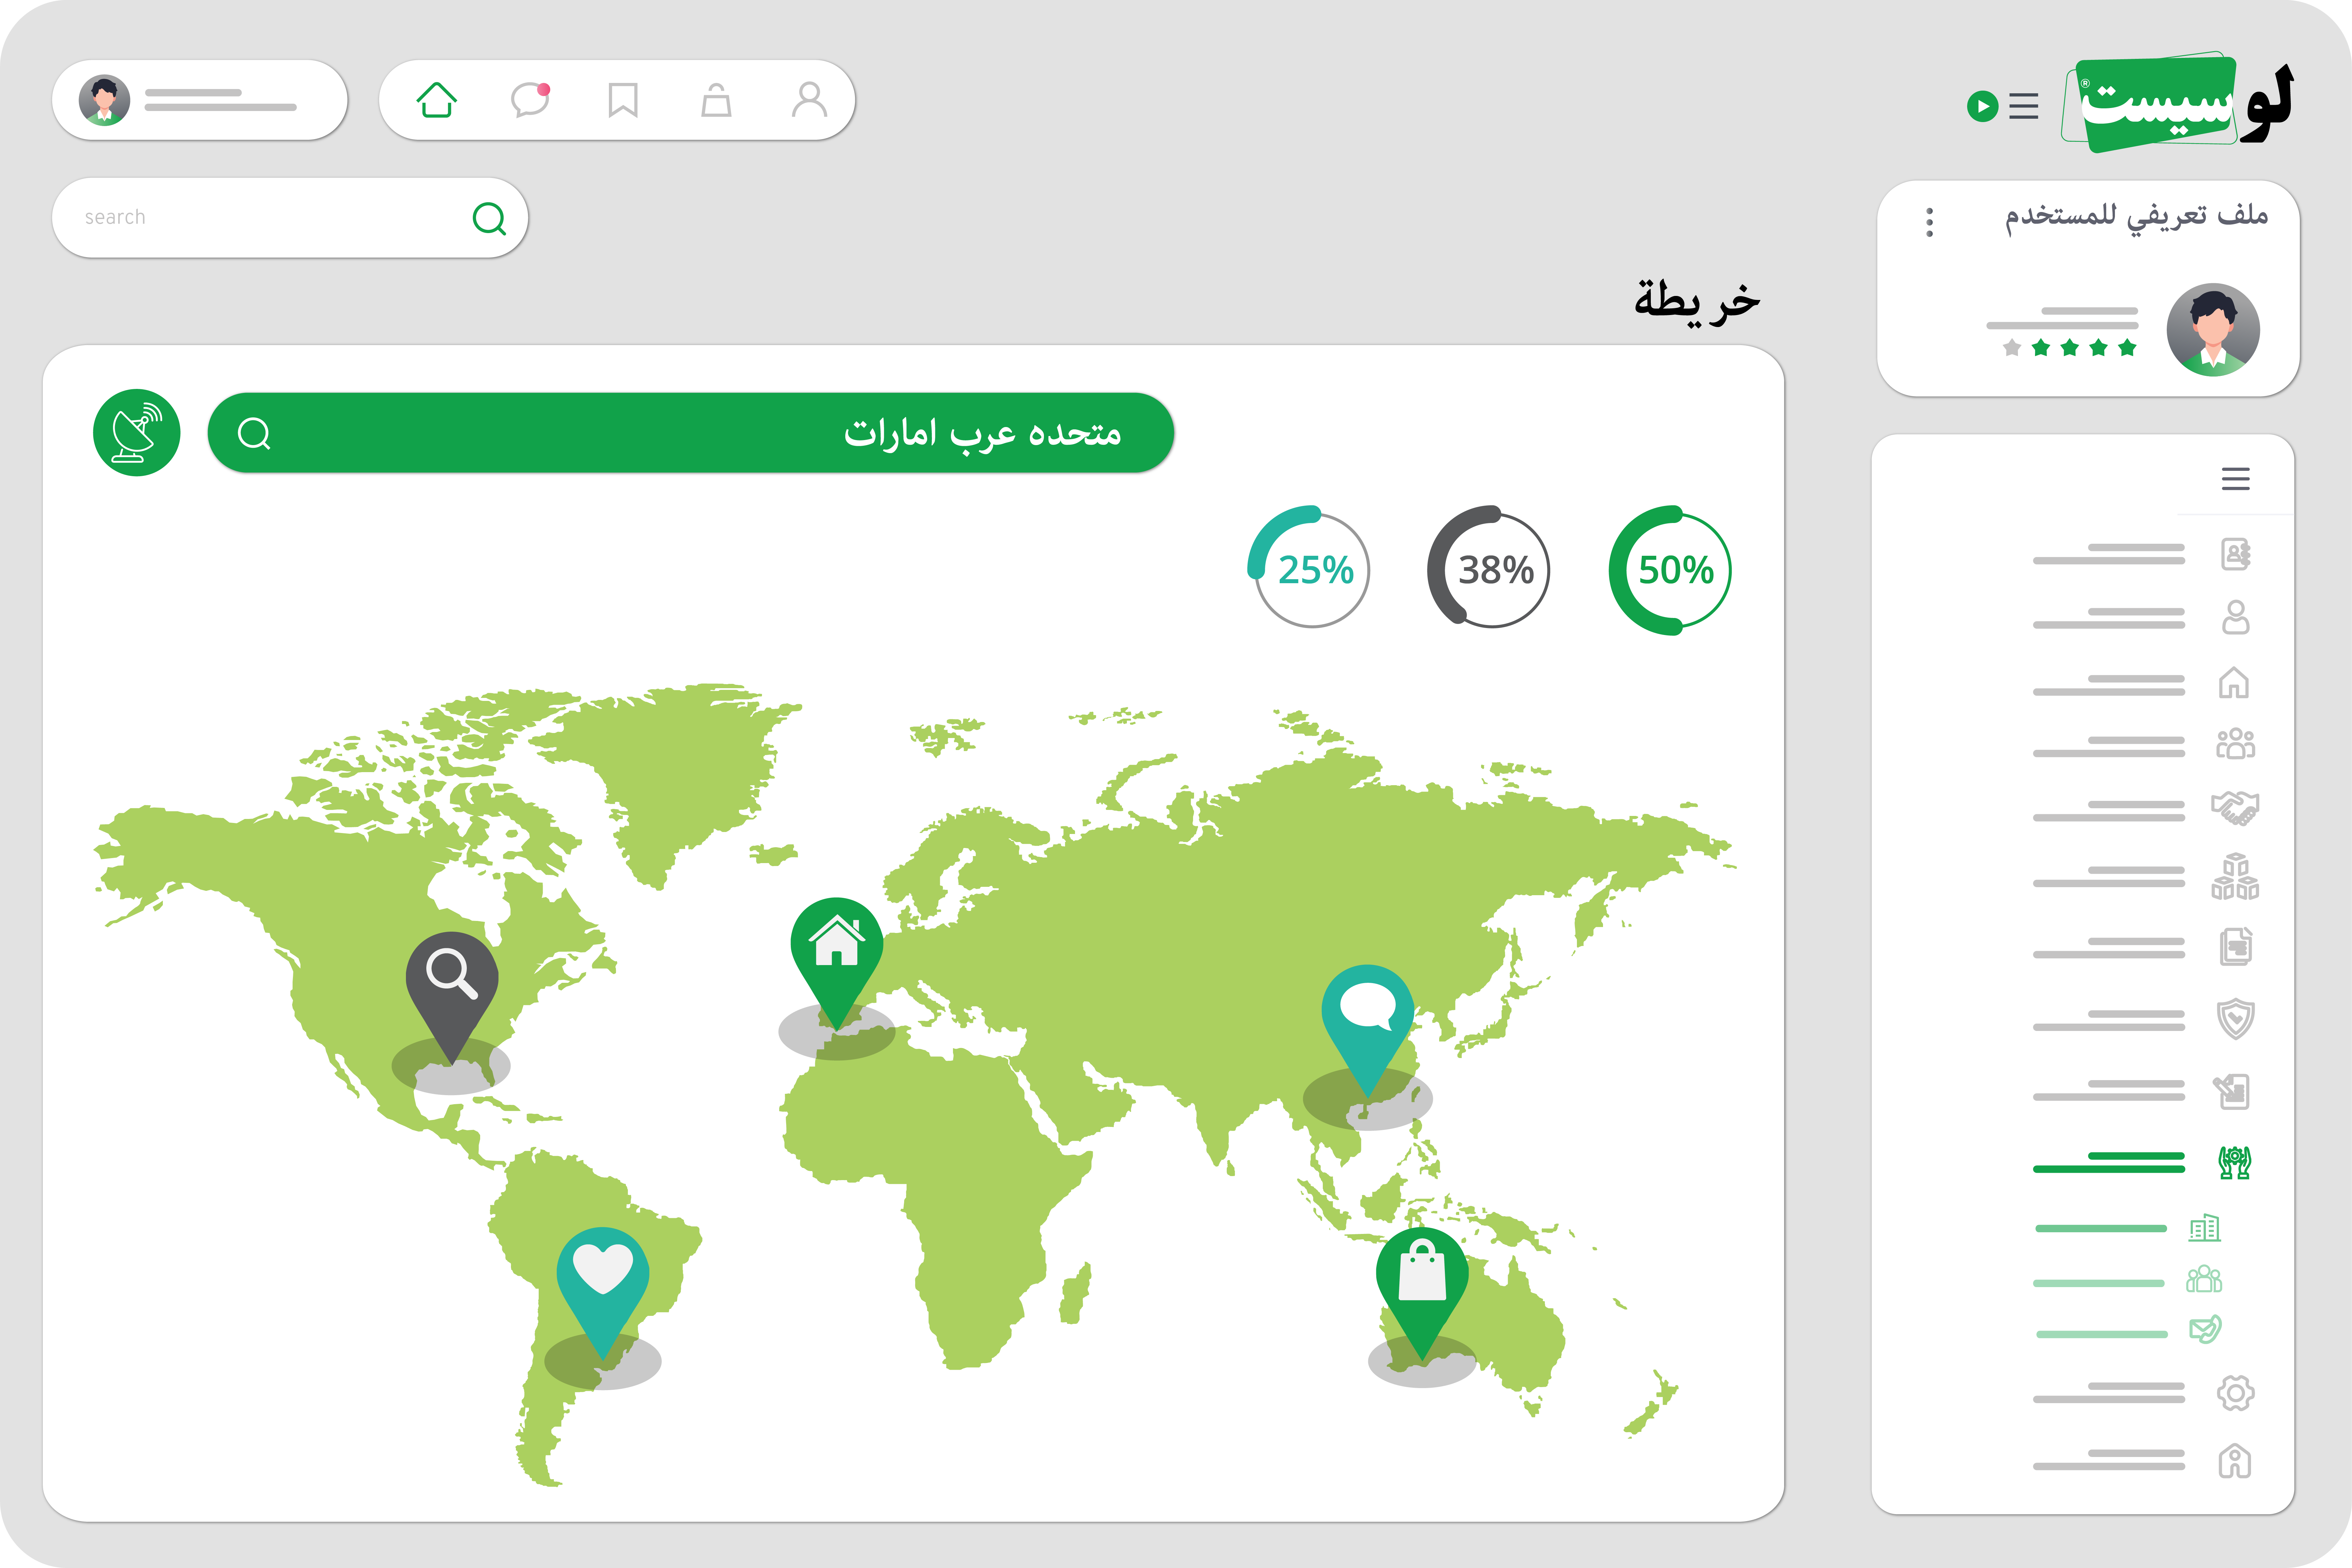This screenshot has width=2352, height=1568.
Task: Select the building submenu item in sidebar
Action: pos(2204,1228)
